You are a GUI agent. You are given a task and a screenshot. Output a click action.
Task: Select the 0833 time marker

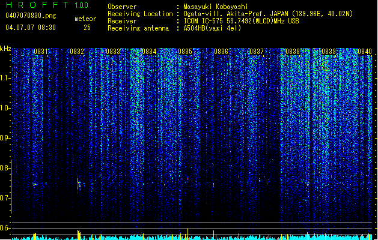point(113,52)
